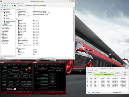Select Számítógépnév in the AIDA64 tree
Screen dimensions: 129x97
pos(9,14)
